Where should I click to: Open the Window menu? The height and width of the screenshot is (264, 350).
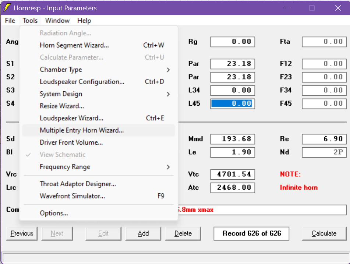pyautogui.click(x=57, y=21)
